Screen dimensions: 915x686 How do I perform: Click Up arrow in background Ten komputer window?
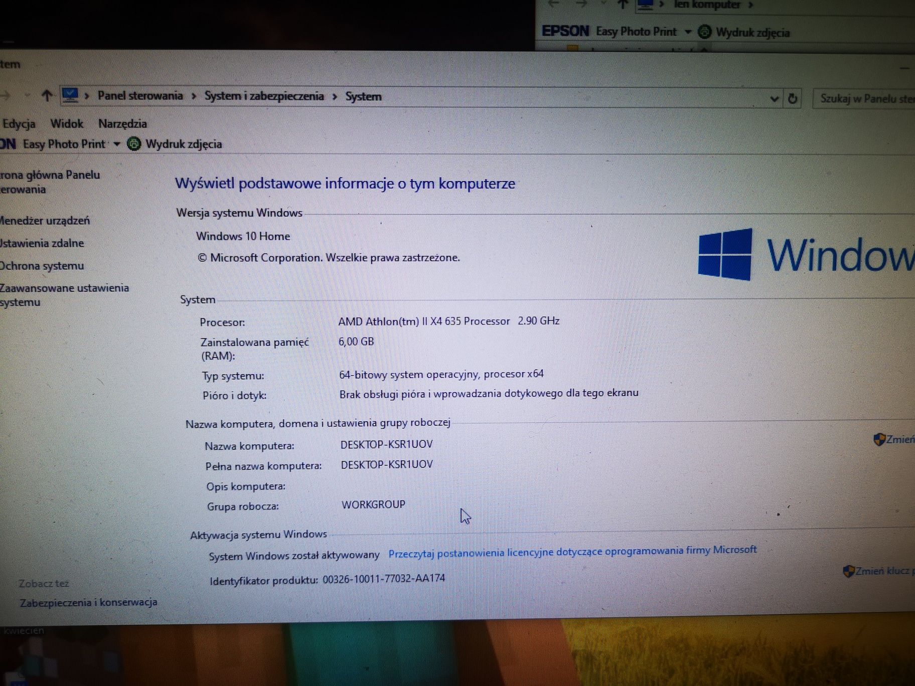pyautogui.click(x=623, y=5)
